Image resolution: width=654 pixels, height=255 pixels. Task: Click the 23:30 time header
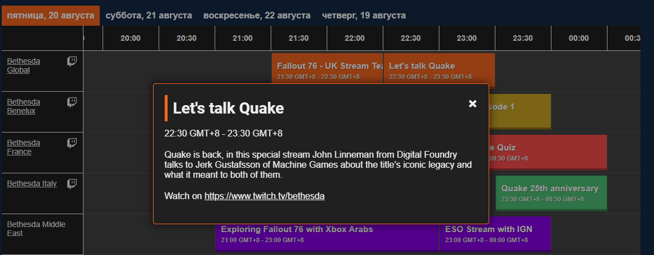[x=523, y=38]
